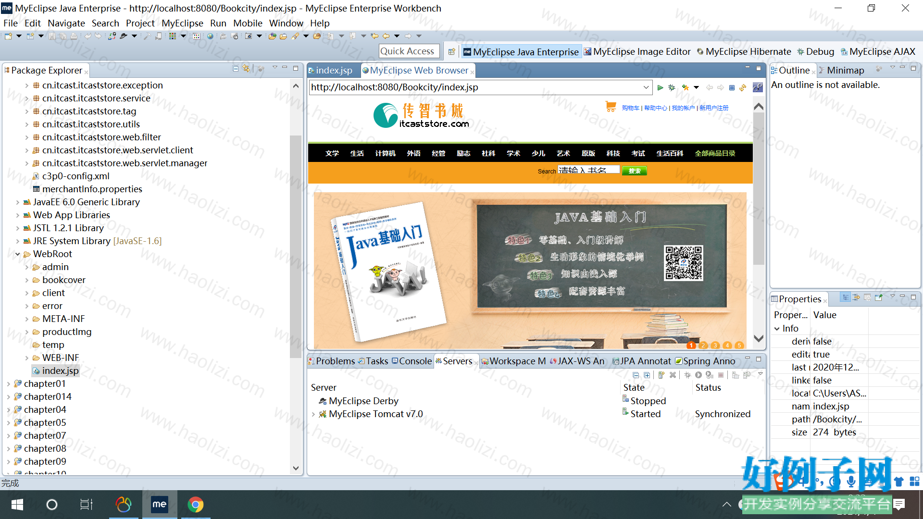Select banner slide indicator 5
923x519 pixels.
click(739, 345)
